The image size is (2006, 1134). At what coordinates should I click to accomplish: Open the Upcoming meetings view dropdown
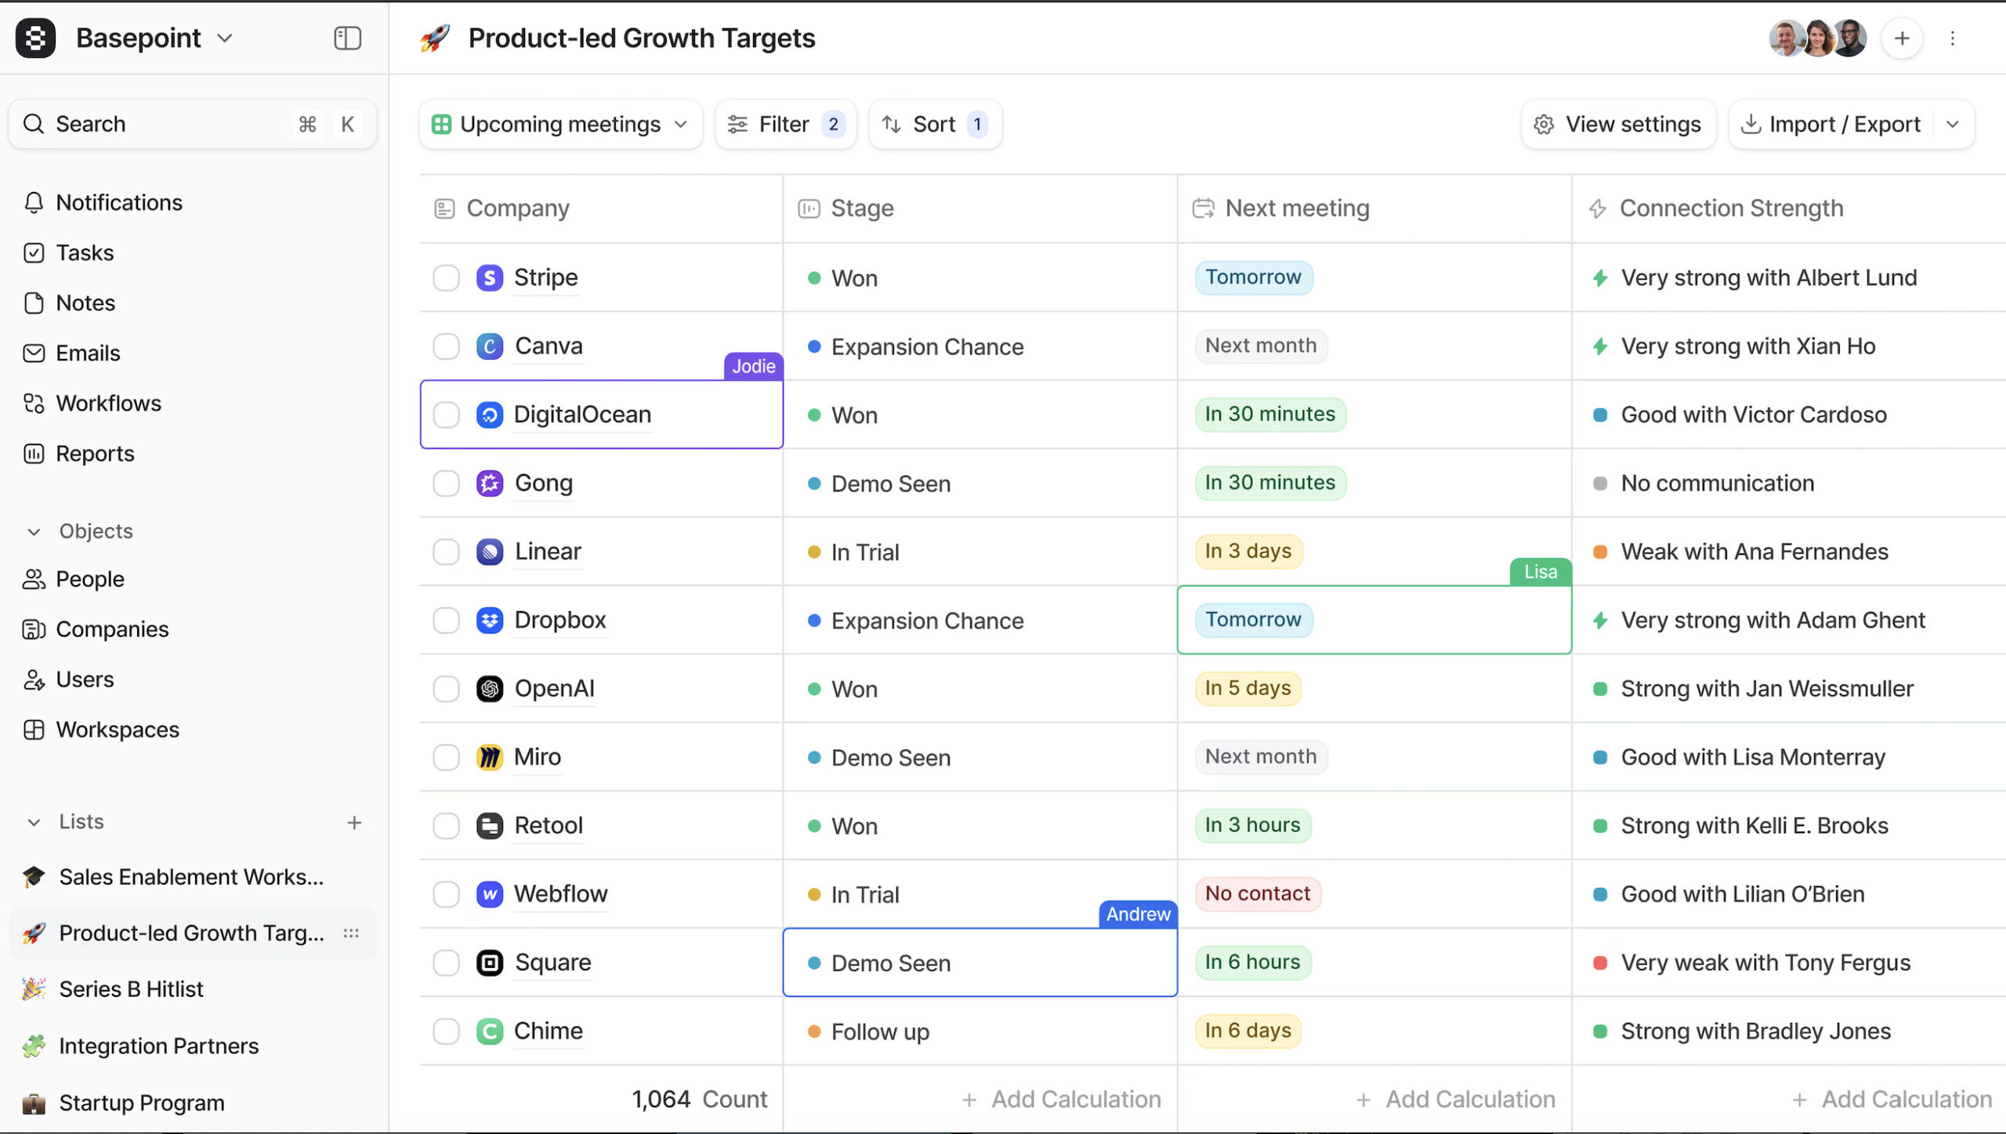tap(560, 124)
